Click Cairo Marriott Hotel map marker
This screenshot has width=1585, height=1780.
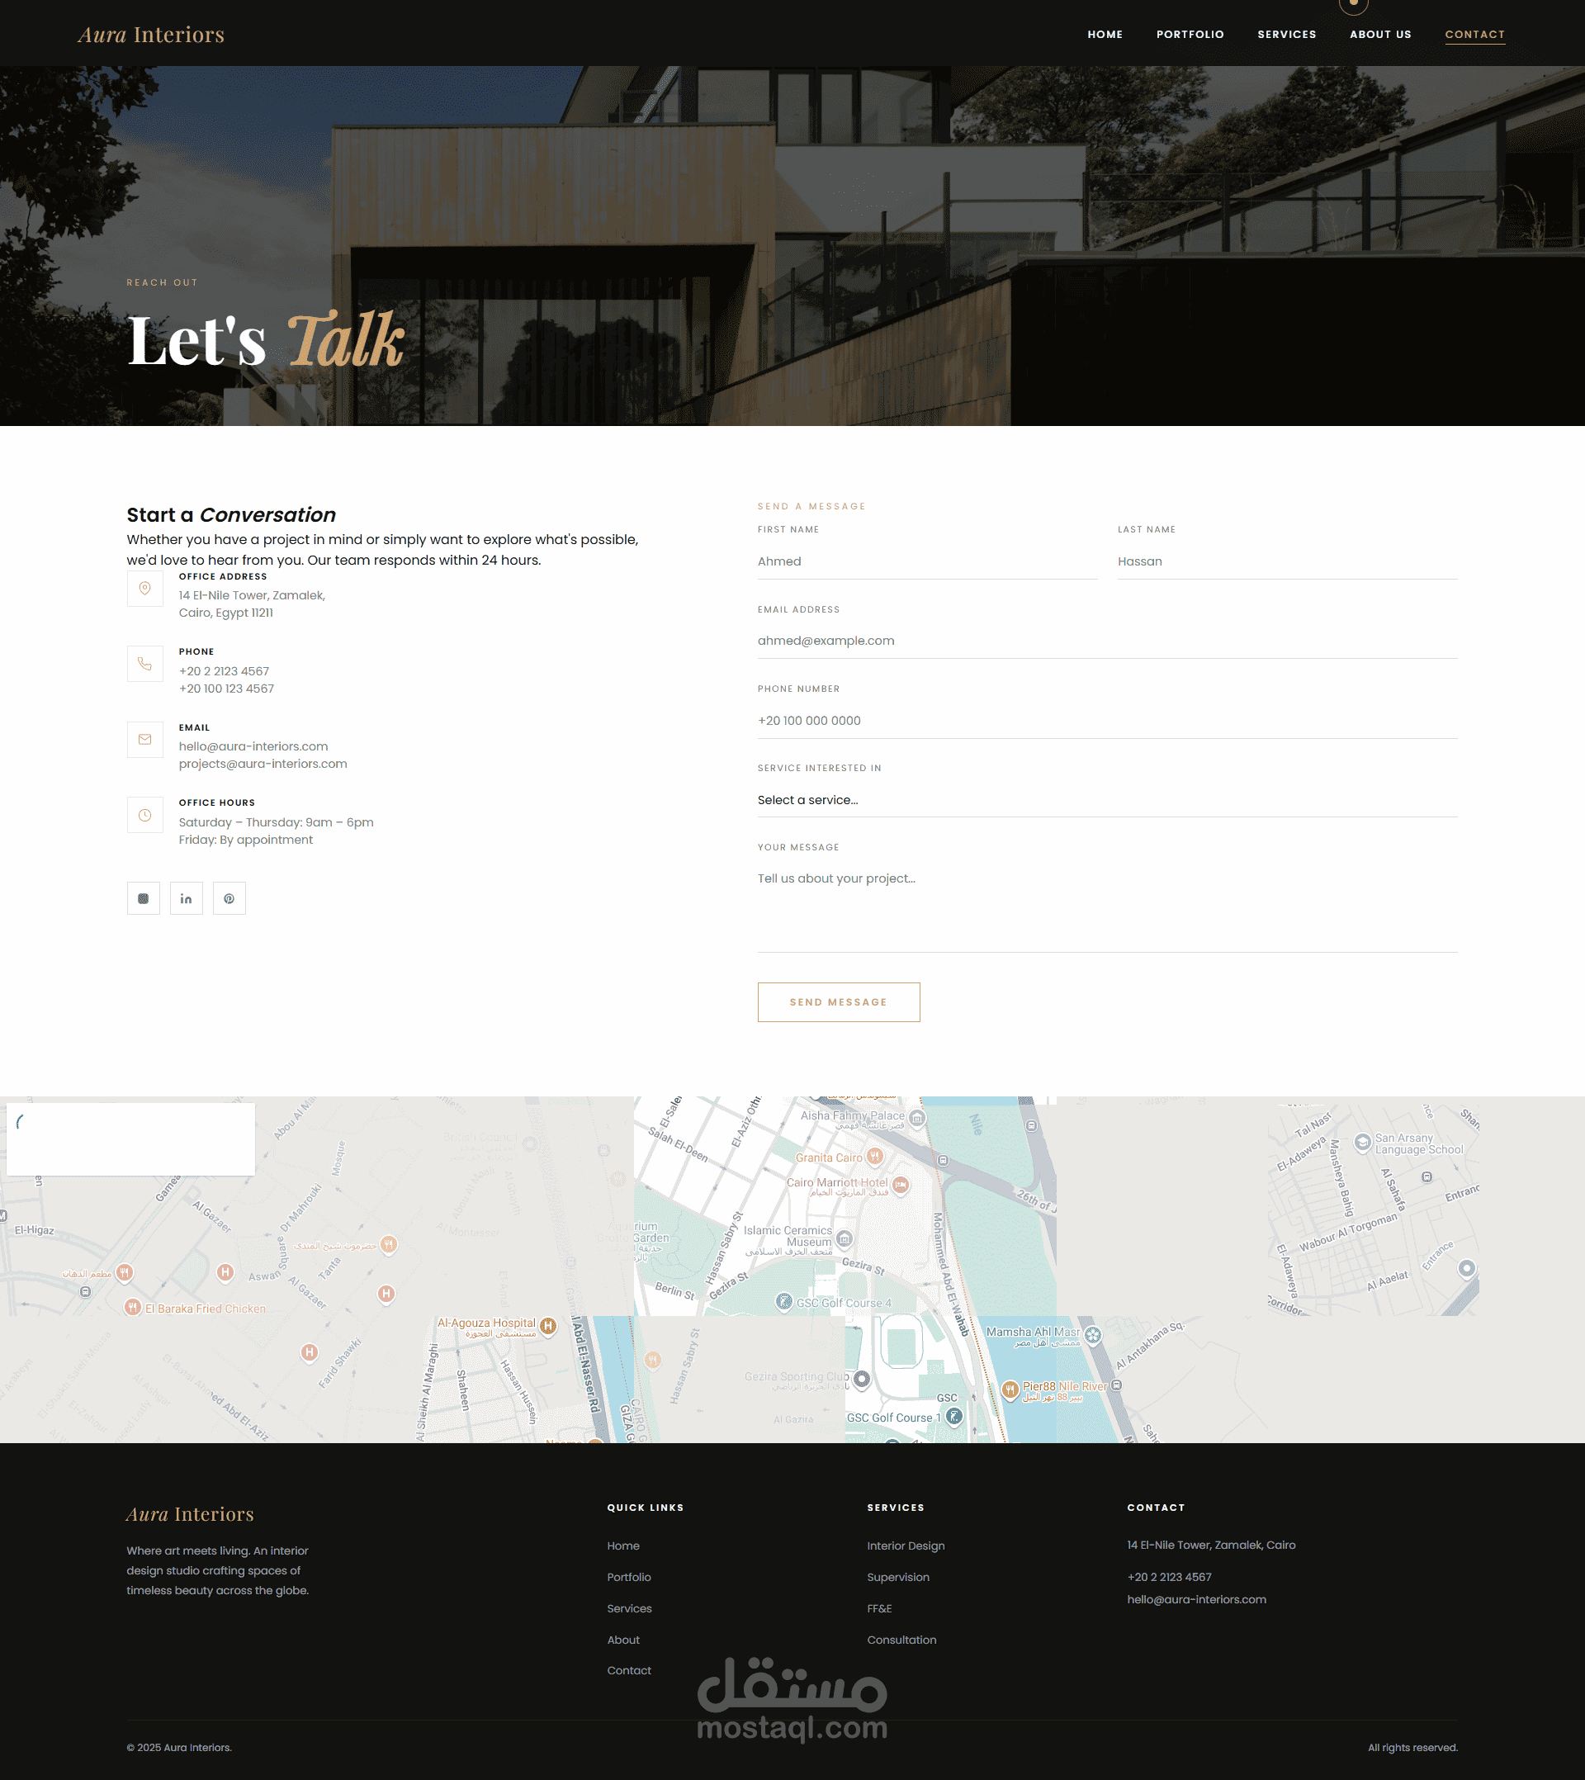coord(901,1185)
